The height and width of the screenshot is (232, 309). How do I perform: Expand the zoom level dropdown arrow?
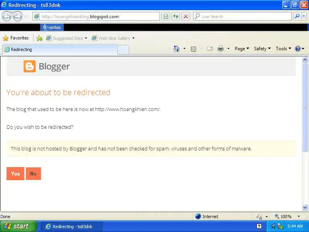pyautogui.click(x=299, y=217)
